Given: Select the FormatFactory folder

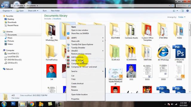Looking at the screenshot, I should (52, 53).
